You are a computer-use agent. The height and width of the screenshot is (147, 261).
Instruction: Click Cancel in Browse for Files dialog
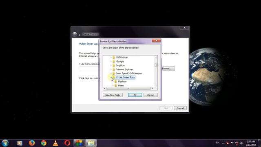coord(150,95)
